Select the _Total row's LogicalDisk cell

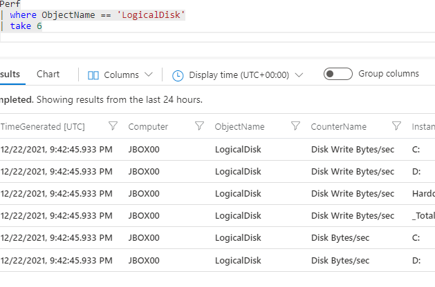[238, 216]
